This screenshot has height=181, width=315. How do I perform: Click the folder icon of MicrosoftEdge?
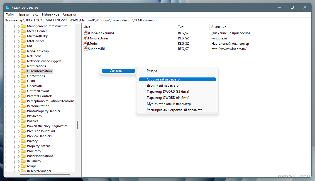[x=23, y=36]
